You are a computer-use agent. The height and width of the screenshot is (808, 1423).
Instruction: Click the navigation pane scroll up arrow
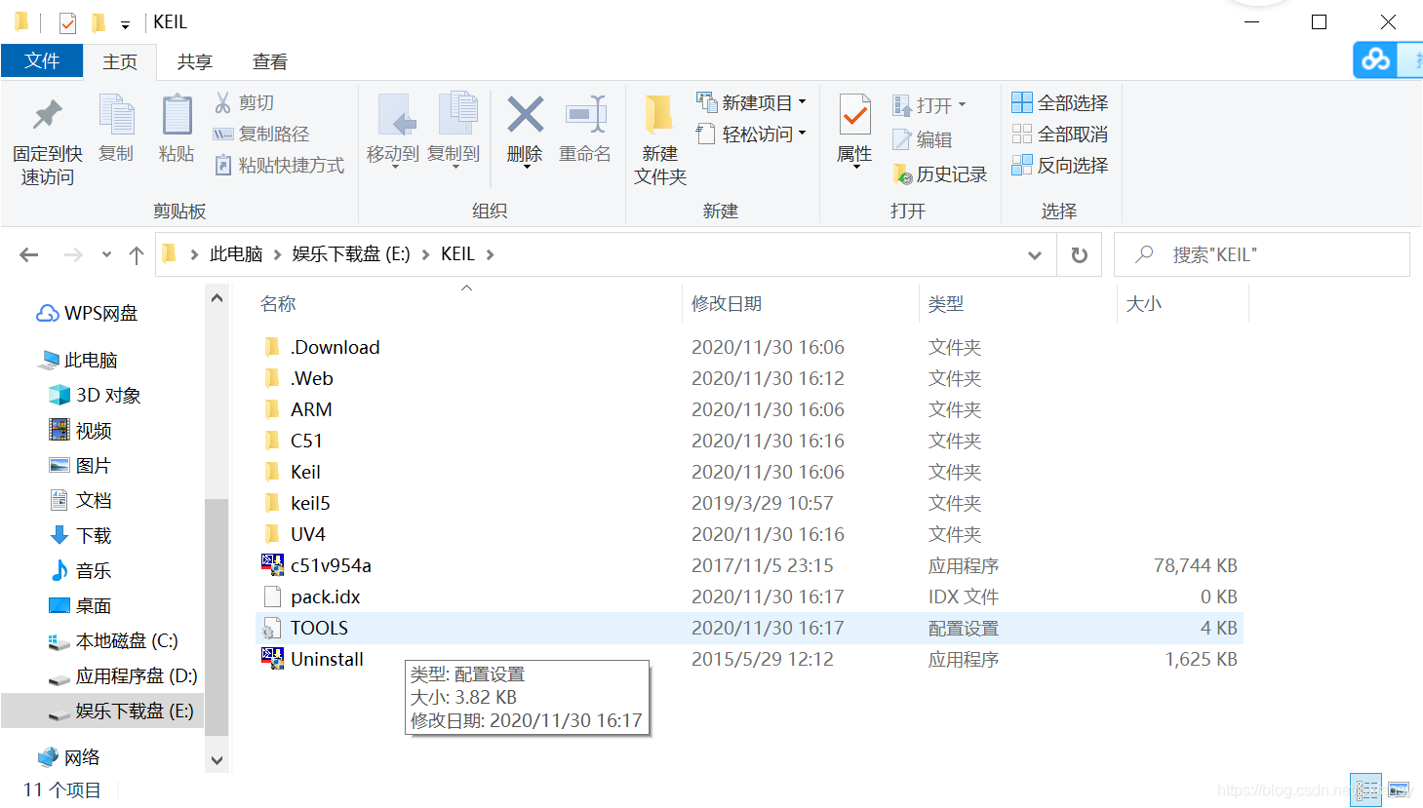coord(217,297)
